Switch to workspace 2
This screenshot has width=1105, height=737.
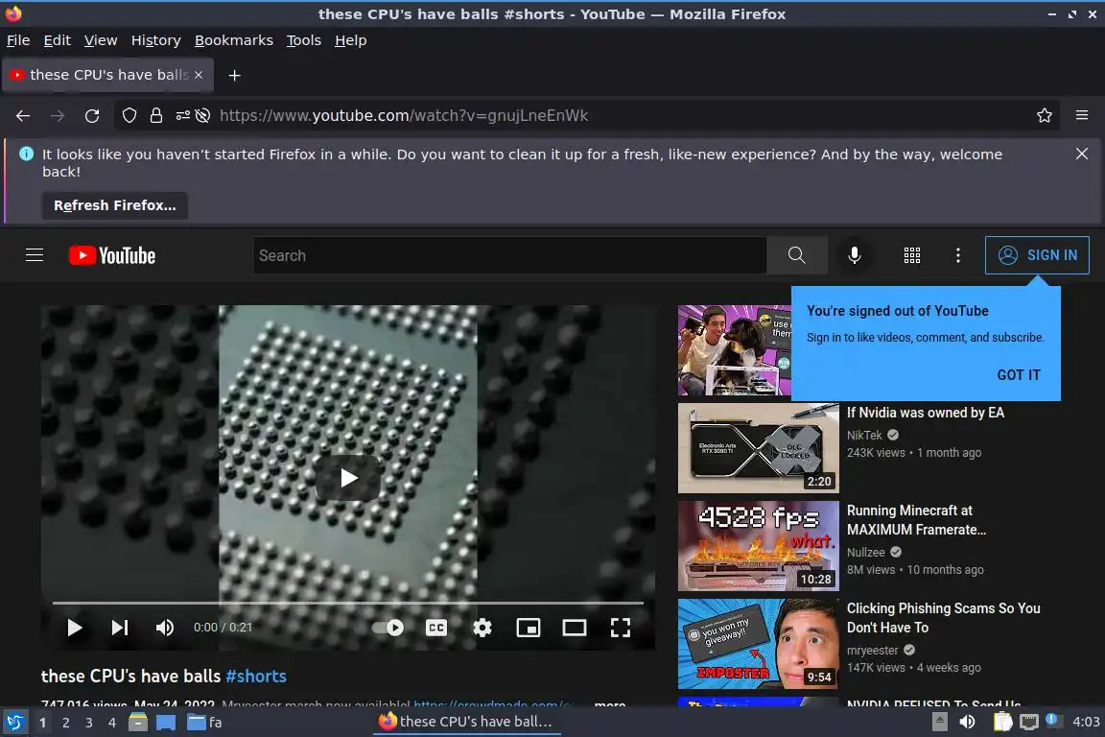[65, 723]
